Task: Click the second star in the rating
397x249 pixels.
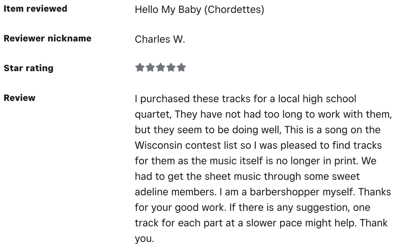Action: tap(150, 68)
